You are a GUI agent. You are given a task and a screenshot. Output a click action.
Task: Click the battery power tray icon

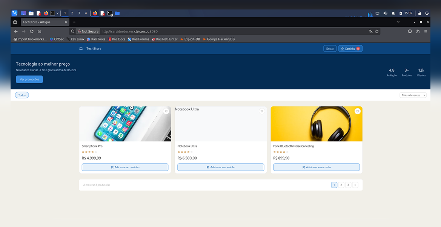coord(401,13)
